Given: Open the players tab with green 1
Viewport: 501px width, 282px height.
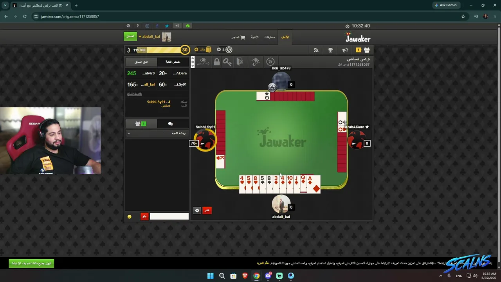Looking at the screenshot, I should pos(141,124).
